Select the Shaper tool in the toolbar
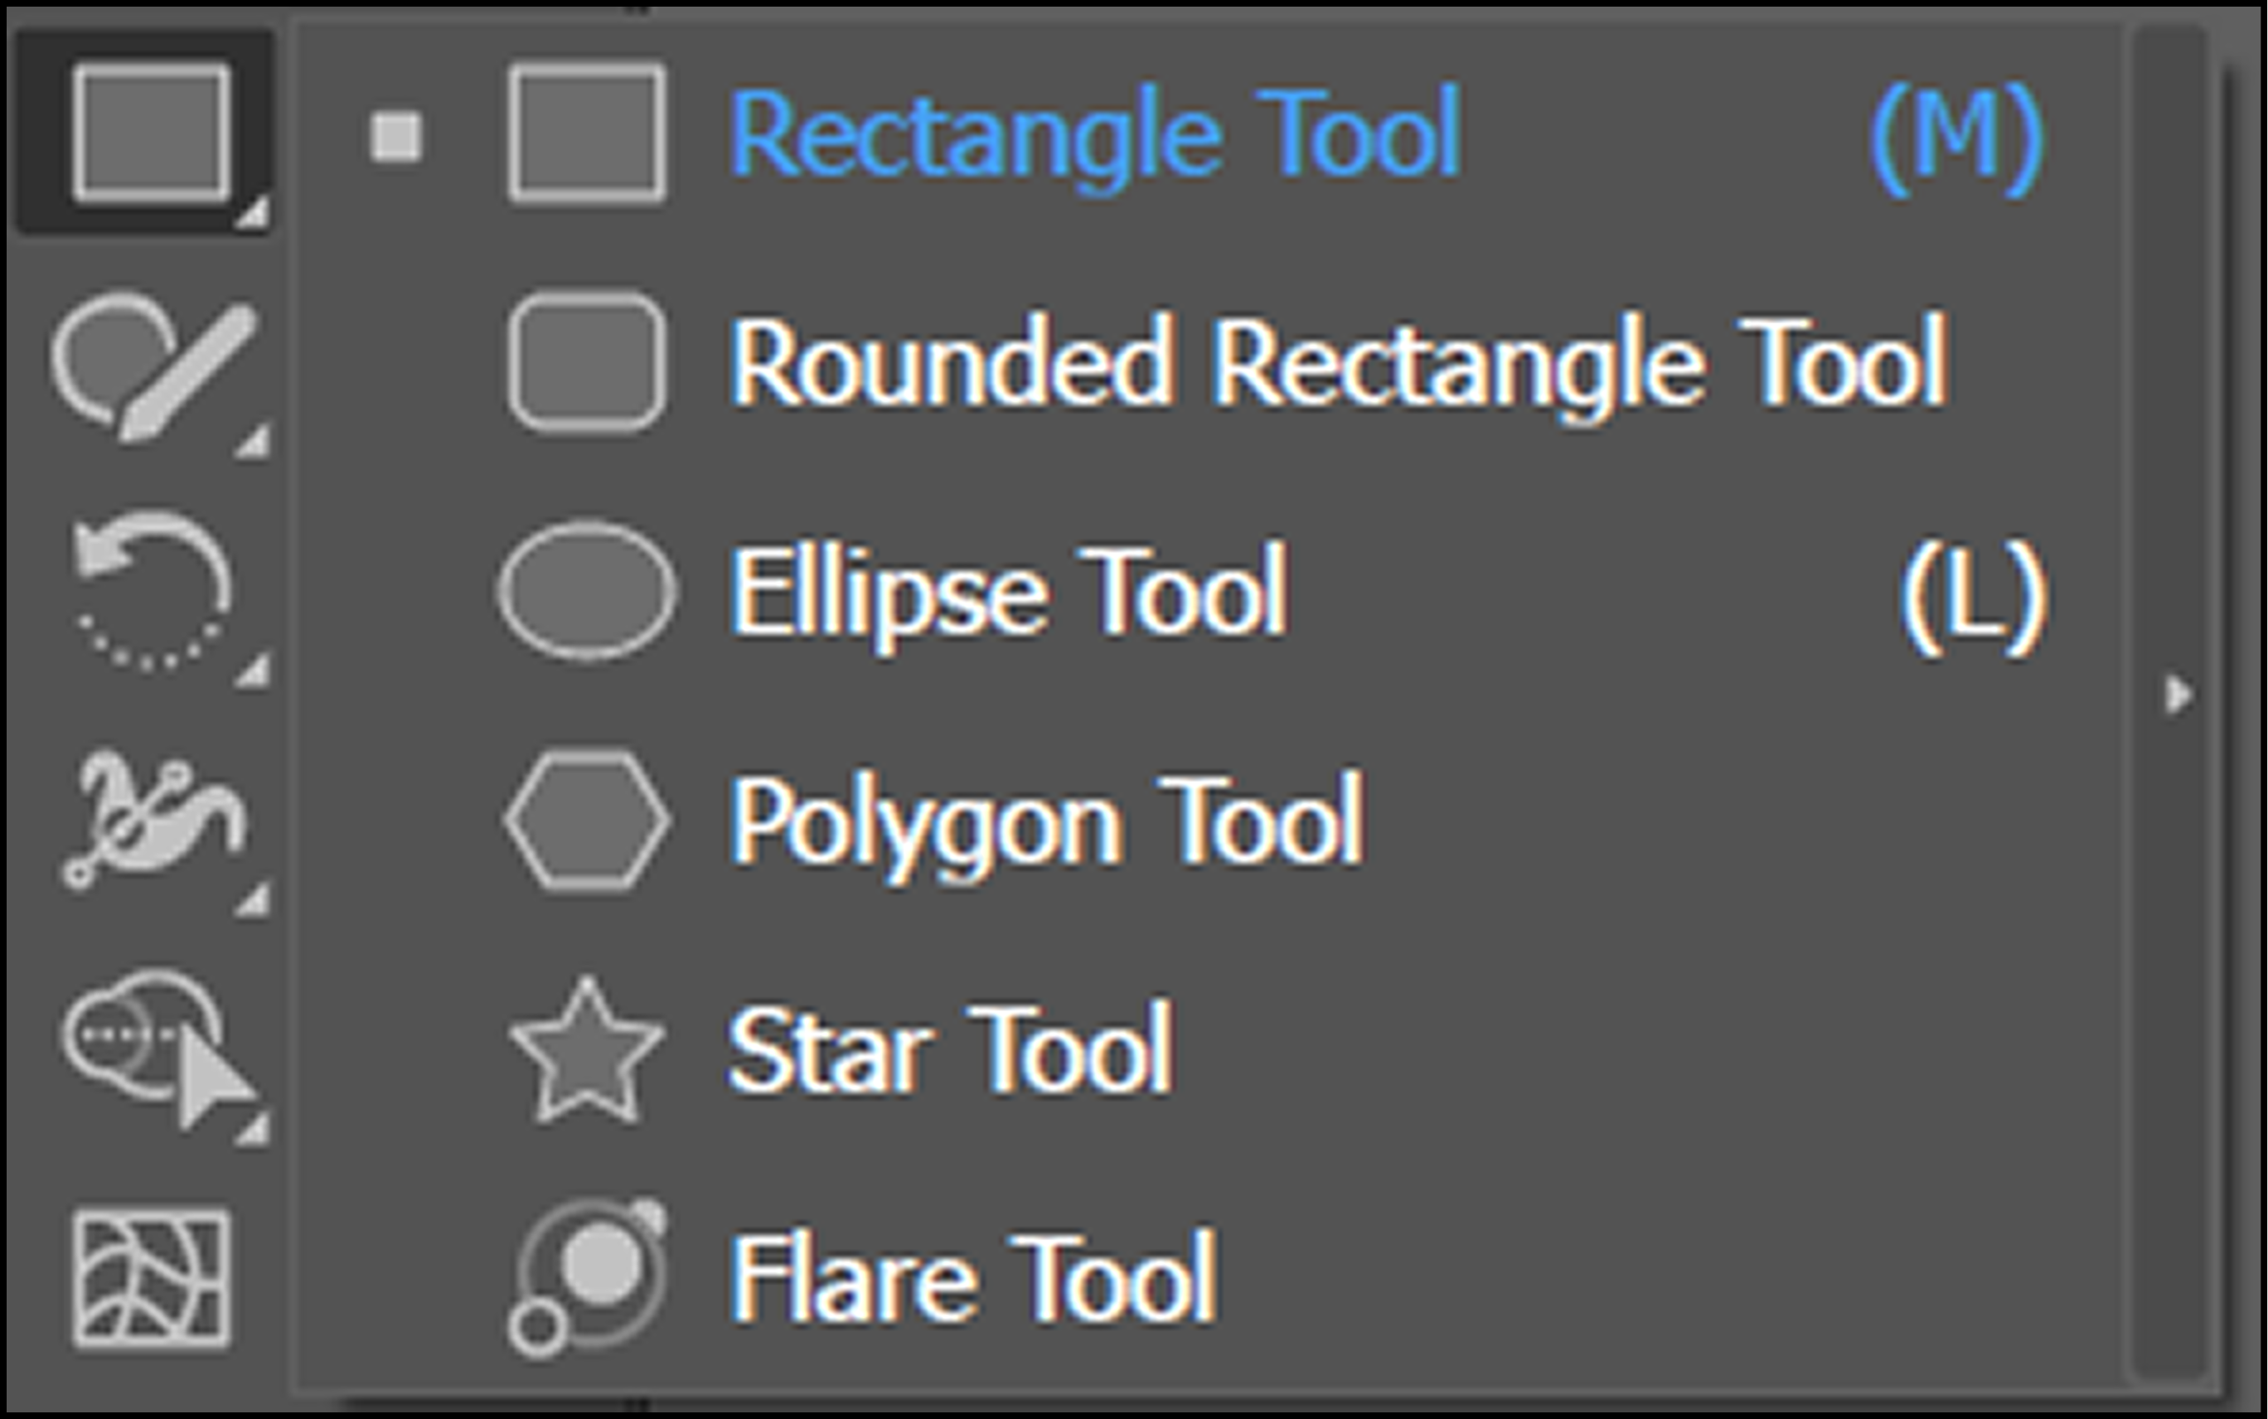 [152, 366]
